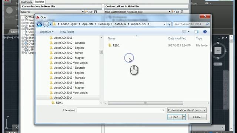Click into the File name field
This screenshot has width=237, height=133.
[x=119, y=110]
